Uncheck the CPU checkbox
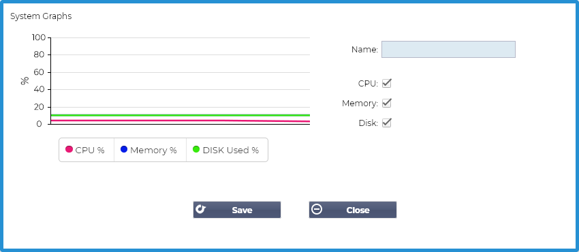579x252 pixels. click(x=387, y=83)
